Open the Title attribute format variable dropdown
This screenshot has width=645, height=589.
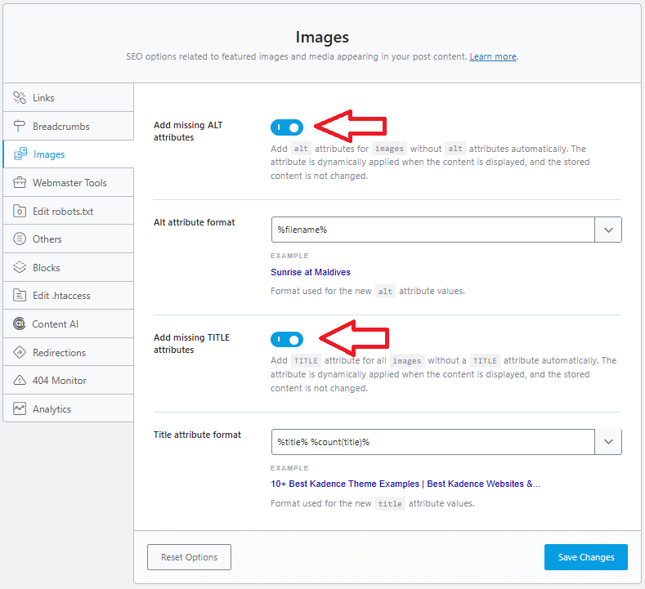pyautogui.click(x=608, y=442)
